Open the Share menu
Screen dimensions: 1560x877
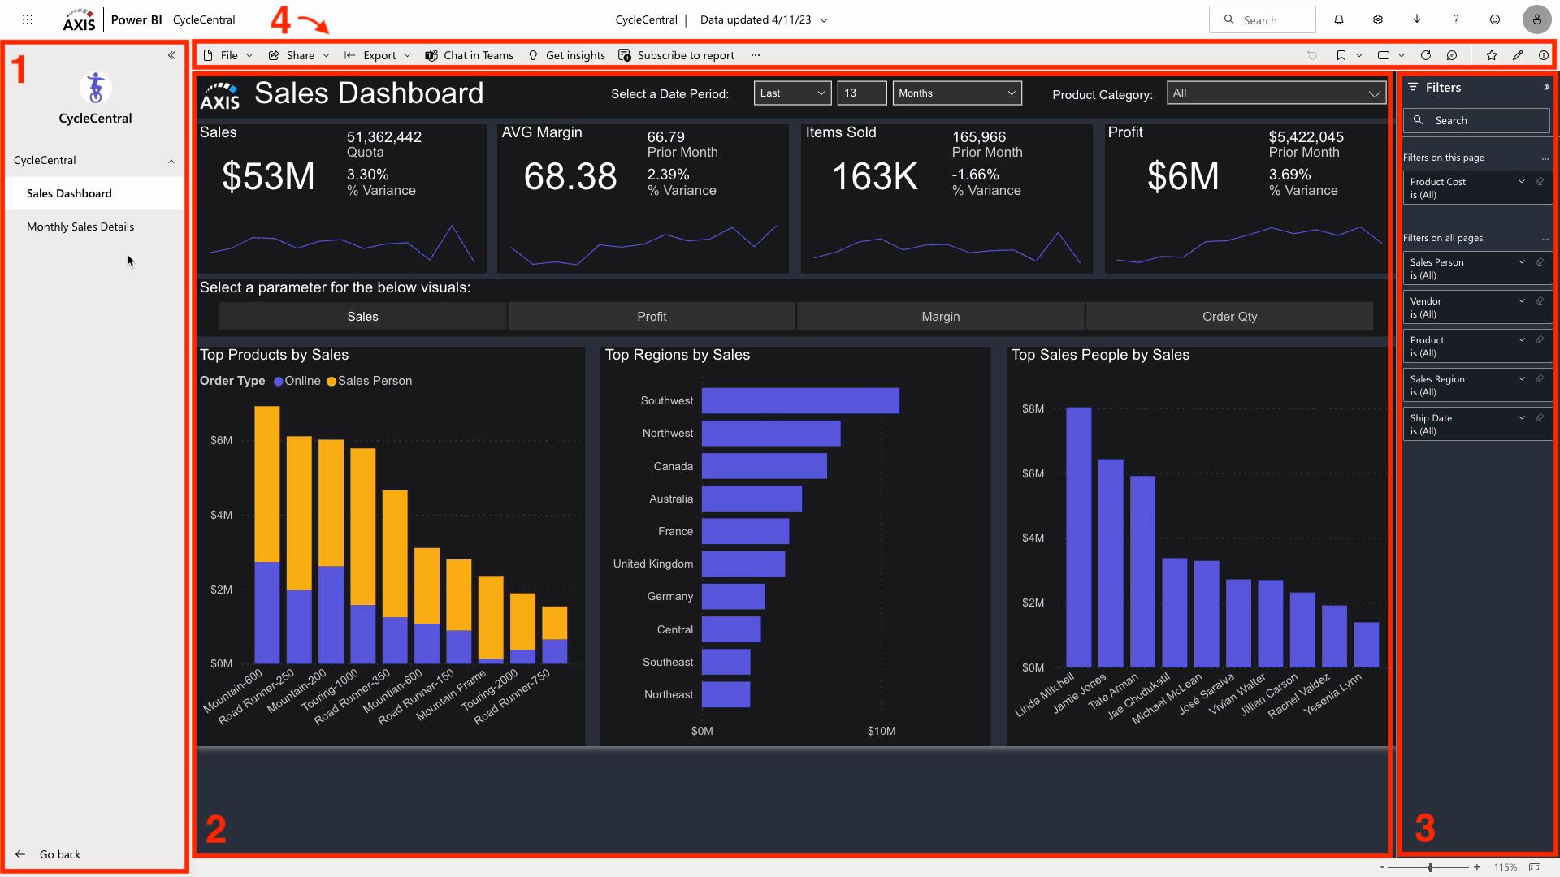click(300, 55)
